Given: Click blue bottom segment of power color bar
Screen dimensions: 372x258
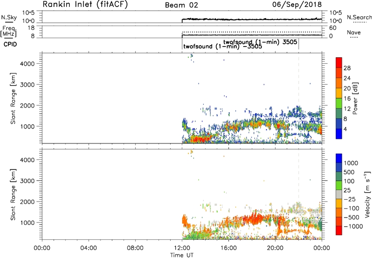Looking at the screenshot, I should (x=339, y=134).
